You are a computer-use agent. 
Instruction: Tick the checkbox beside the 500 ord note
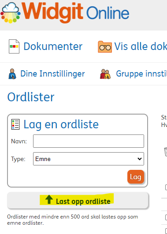[x=166, y=218]
